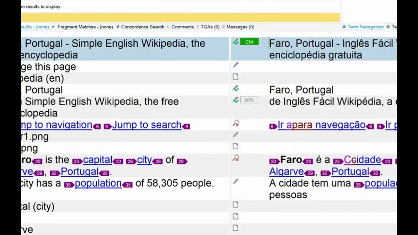Click the target 'Portugal' link after 'Algarve'
The width and height of the screenshot is (418, 235).
pyautogui.click(x=350, y=171)
